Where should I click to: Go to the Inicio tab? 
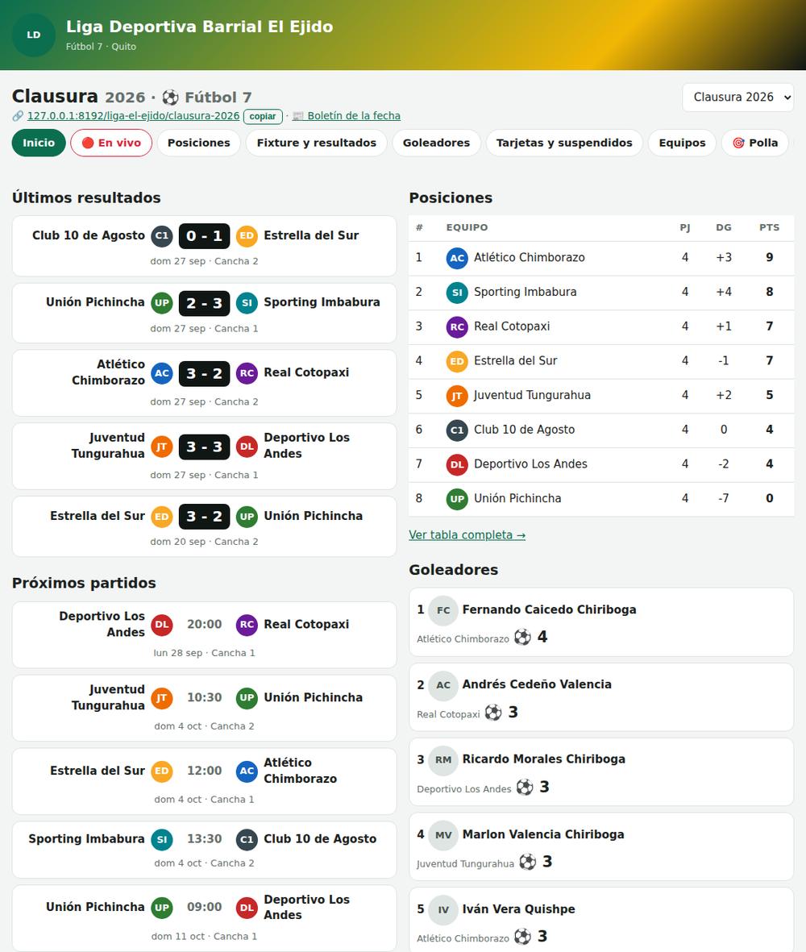[x=39, y=143]
